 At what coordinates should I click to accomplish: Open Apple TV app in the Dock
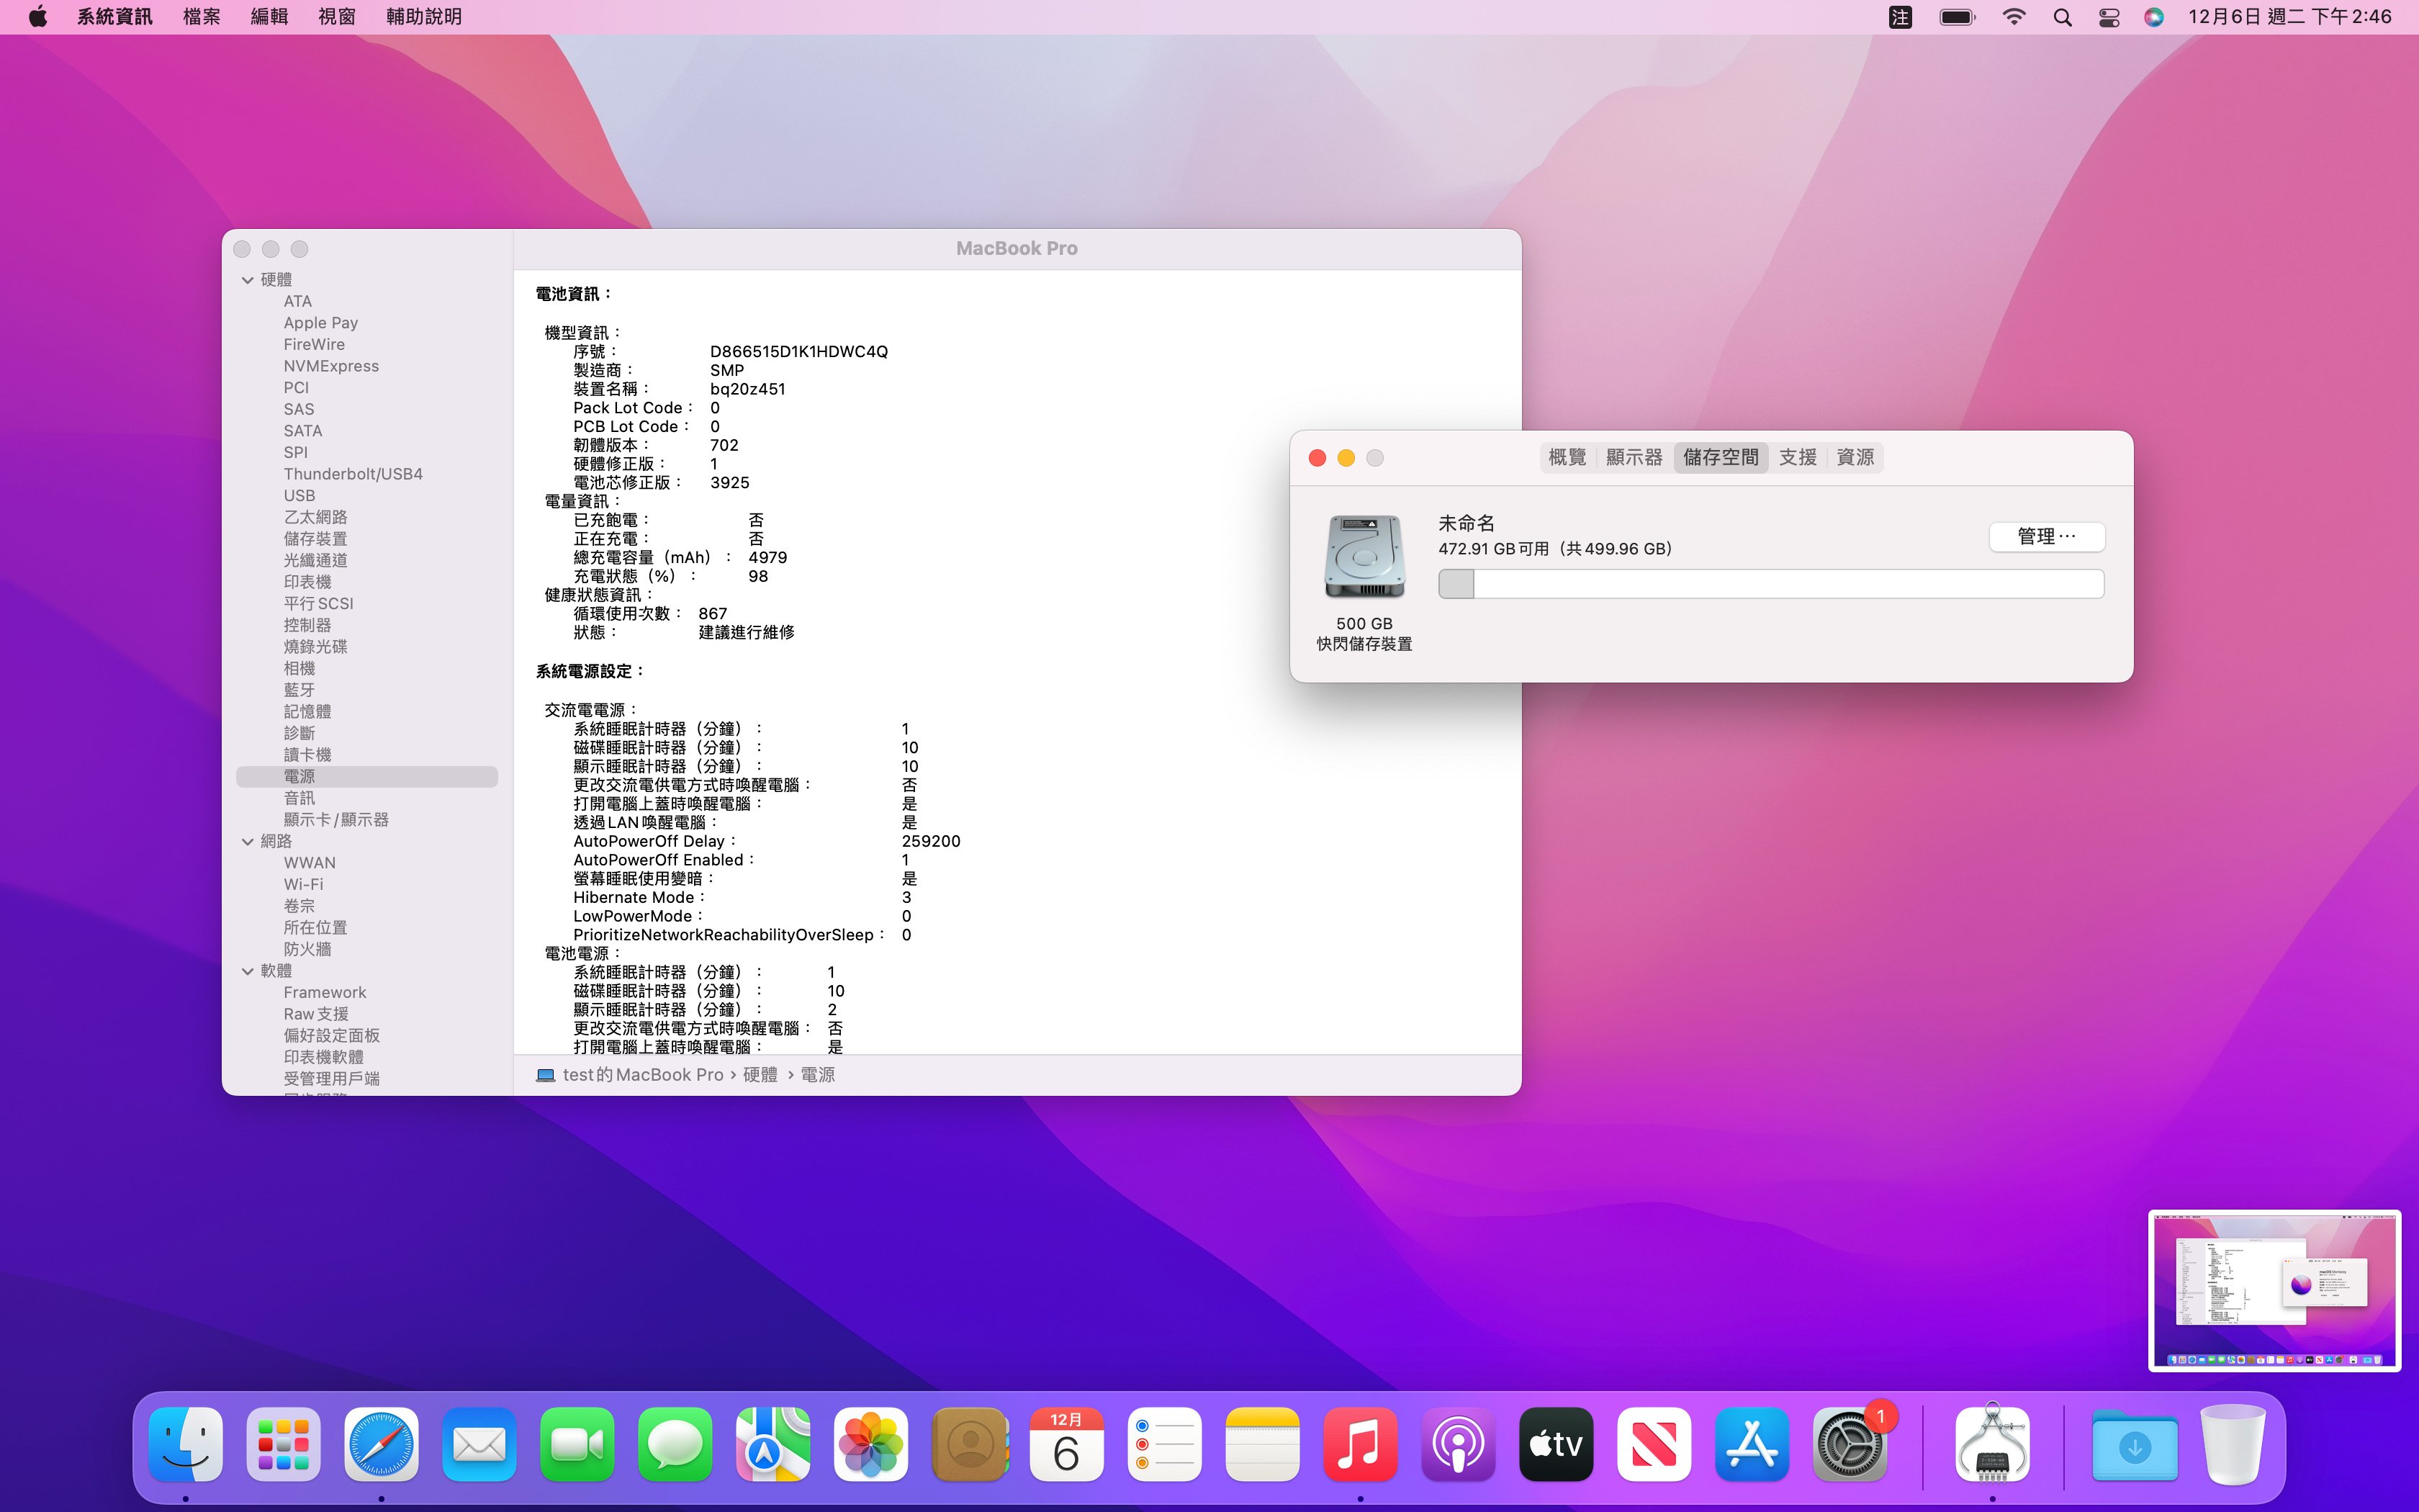coord(1557,1444)
